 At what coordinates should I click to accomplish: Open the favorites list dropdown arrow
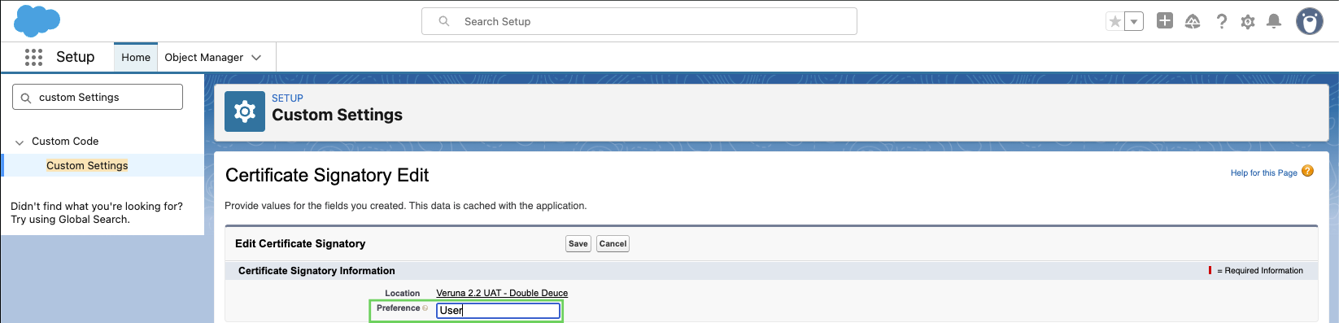click(x=1134, y=22)
